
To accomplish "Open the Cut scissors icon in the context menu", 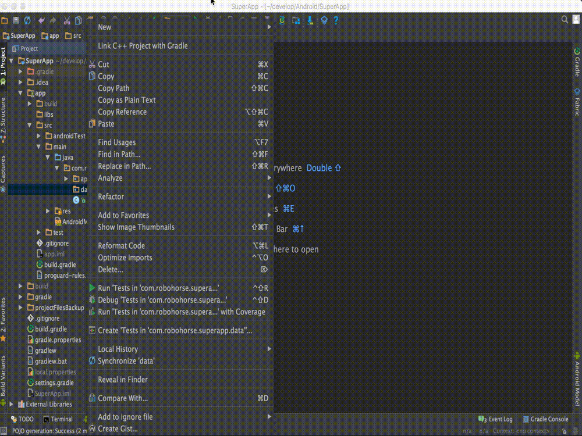I will coord(91,64).
